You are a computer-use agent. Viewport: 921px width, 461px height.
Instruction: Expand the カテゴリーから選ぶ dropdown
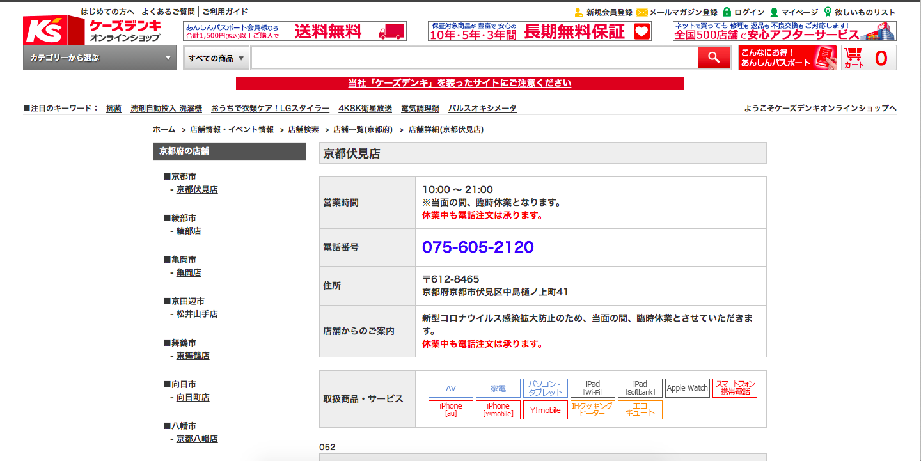click(x=100, y=58)
